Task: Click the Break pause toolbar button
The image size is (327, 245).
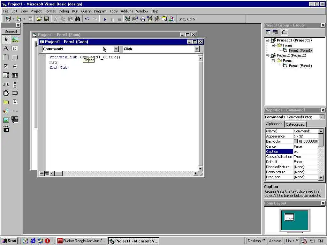Action: [x=112, y=19]
